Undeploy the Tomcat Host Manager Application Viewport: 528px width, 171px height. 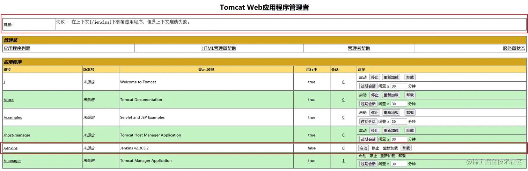coord(410,130)
